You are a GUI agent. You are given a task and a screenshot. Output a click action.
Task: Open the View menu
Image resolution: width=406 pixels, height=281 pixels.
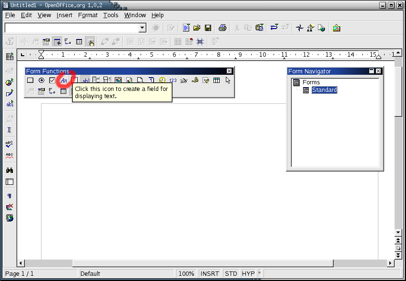click(x=44, y=15)
